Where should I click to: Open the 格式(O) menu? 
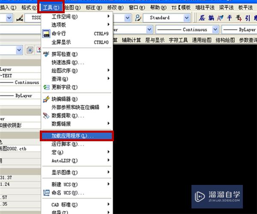coord(29,7)
